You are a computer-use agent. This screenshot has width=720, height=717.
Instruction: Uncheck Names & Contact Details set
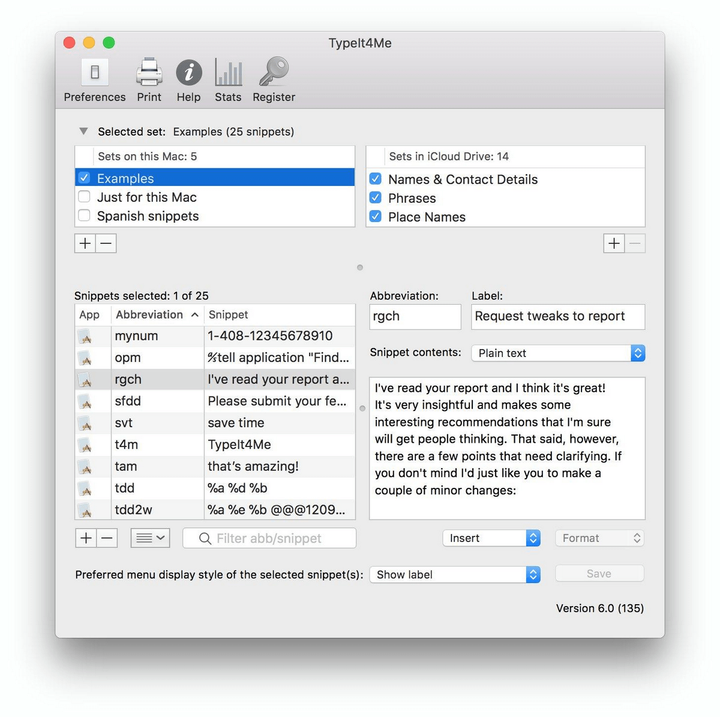coord(376,178)
